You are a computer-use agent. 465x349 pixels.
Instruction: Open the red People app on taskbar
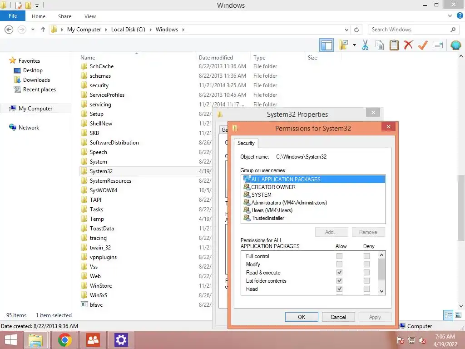[x=93, y=340]
